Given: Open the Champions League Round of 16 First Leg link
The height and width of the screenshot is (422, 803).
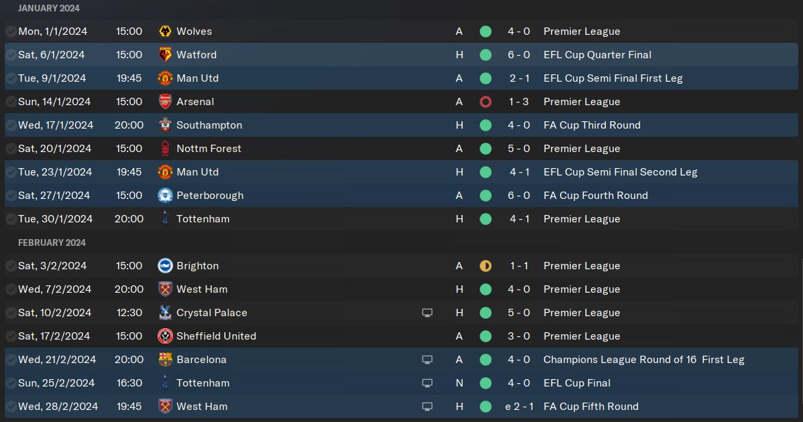Looking at the screenshot, I should [643, 360].
